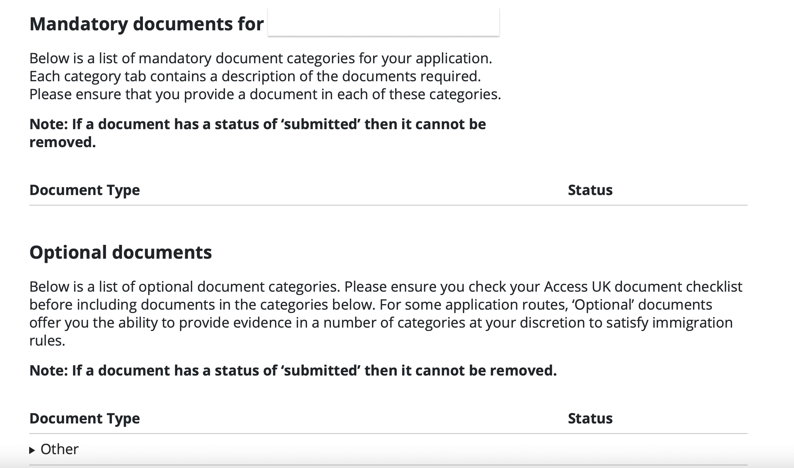Click the disclosure triangle beside "Other"
The height and width of the screenshot is (468, 794).
tap(32, 450)
